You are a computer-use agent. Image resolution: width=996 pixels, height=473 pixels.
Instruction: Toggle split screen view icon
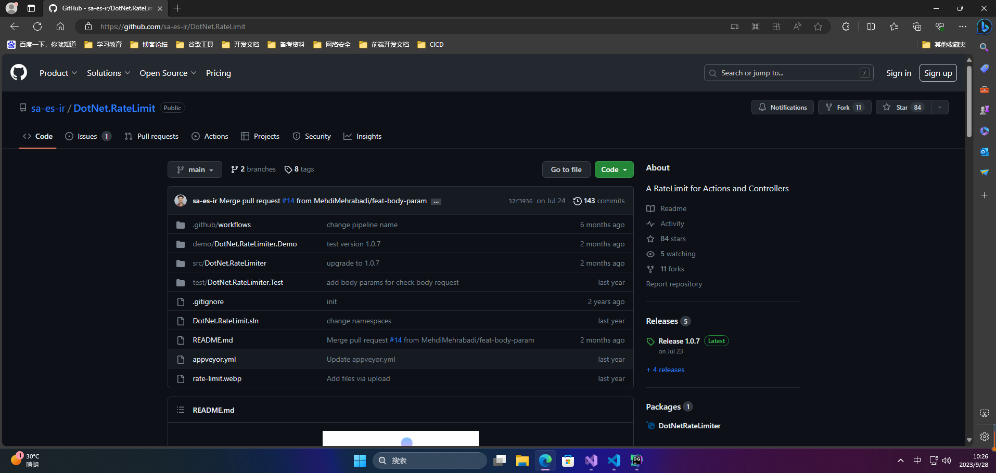(x=871, y=27)
